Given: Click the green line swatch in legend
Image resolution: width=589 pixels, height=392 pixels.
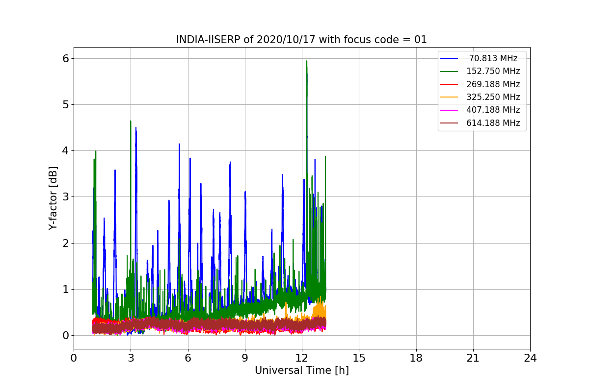Looking at the screenshot, I should (x=449, y=72).
